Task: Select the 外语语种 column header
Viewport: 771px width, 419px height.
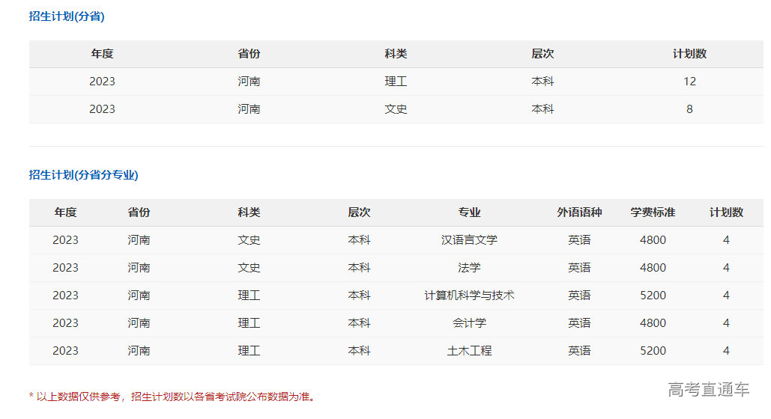Action: (579, 212)
